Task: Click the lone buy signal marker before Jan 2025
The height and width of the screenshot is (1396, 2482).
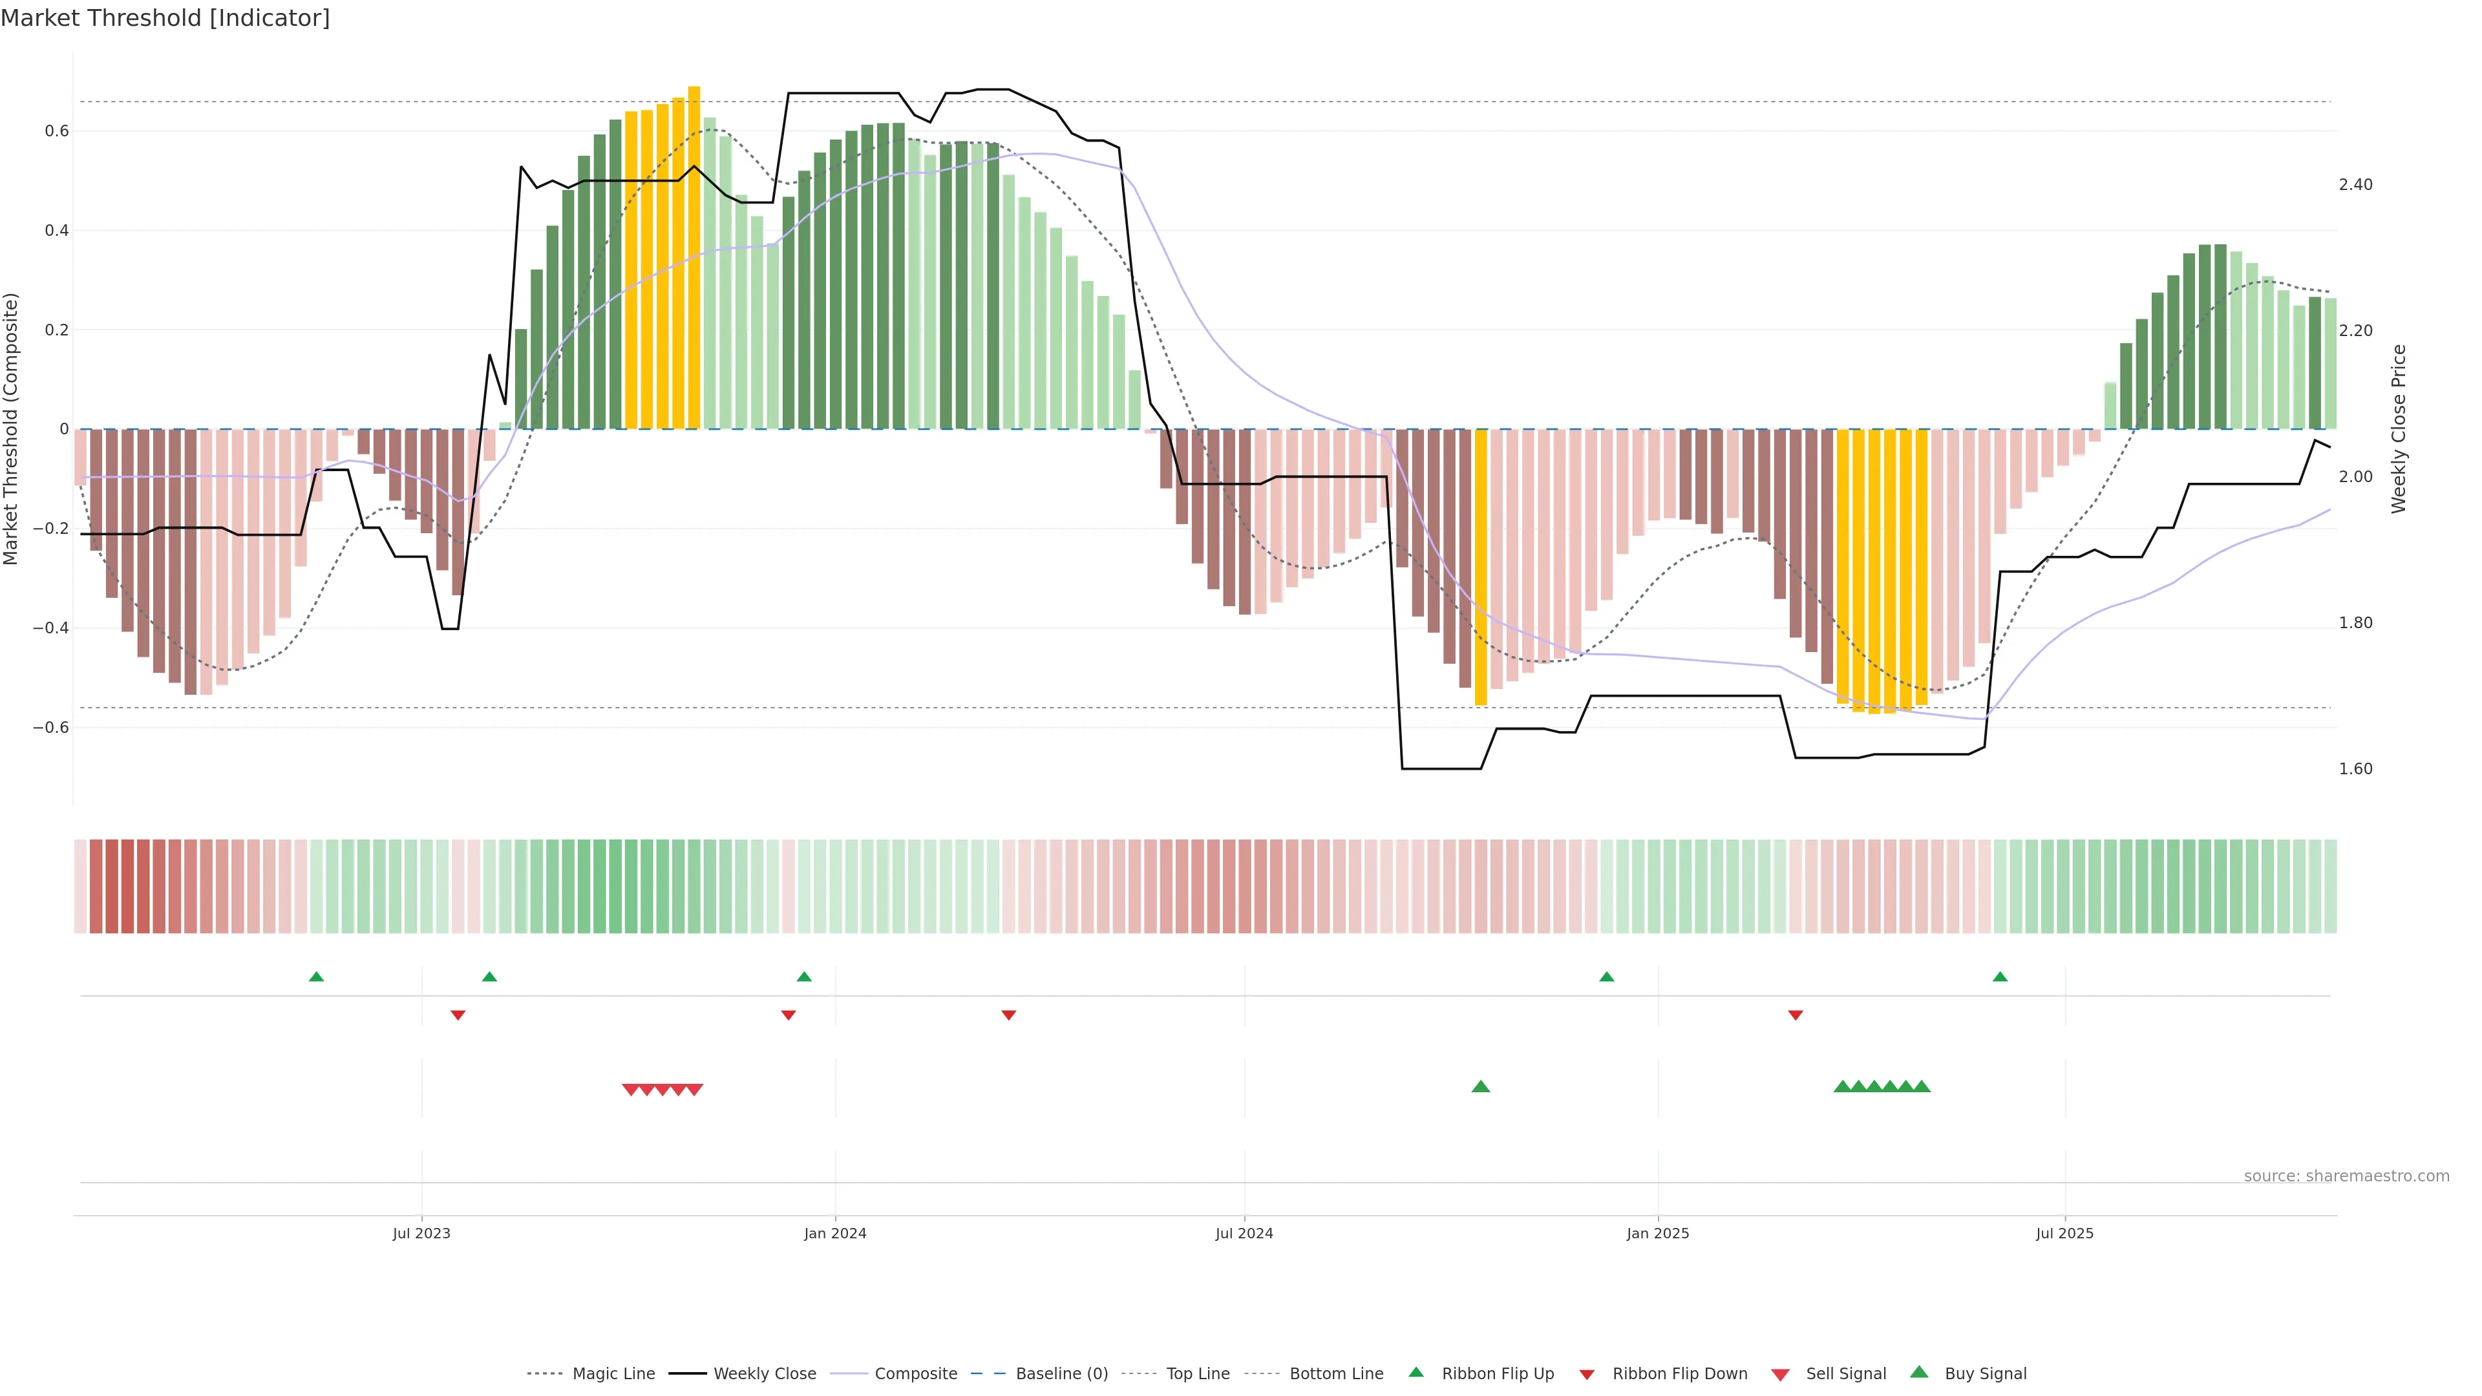Action: pos(1481,1086)
